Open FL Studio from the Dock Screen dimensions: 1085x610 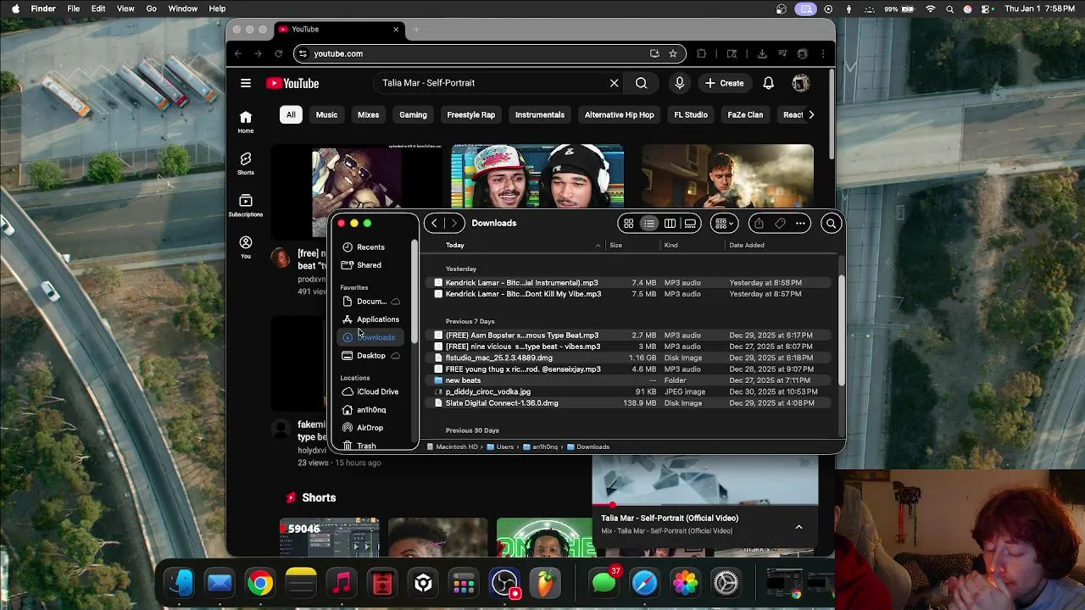545,583
